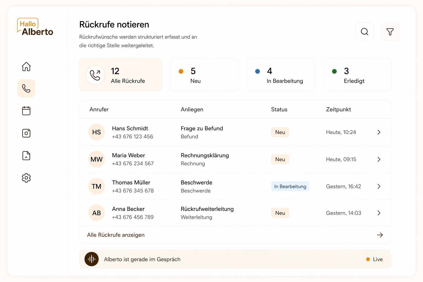Click the camera-style sidebar icon
The image size is (423, 282).
[x=26, y=133]
